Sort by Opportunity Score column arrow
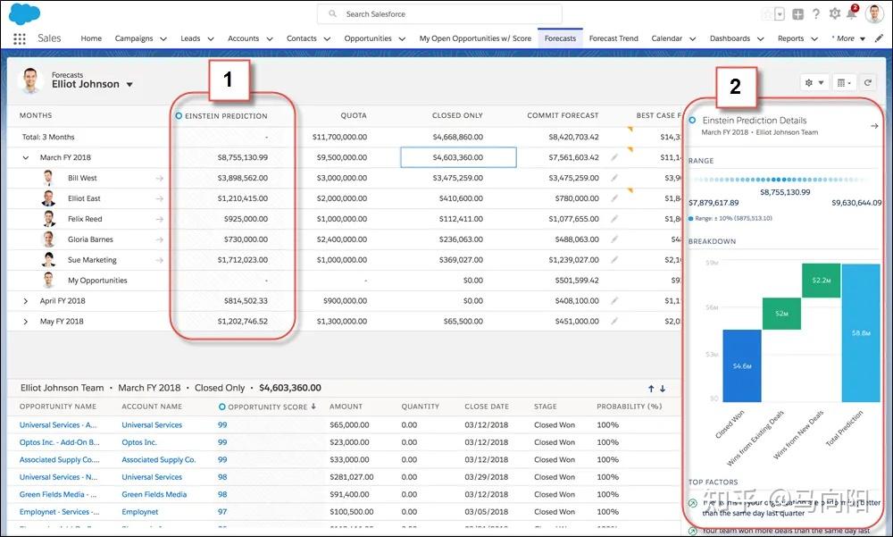The image size is (893, 537). pyautogui.click(x=313, y=407)
